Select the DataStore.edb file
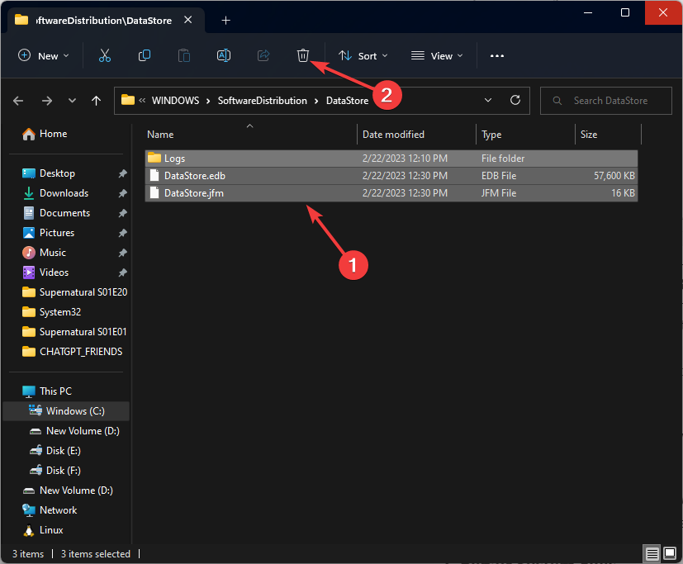 [x=194, y=176]
